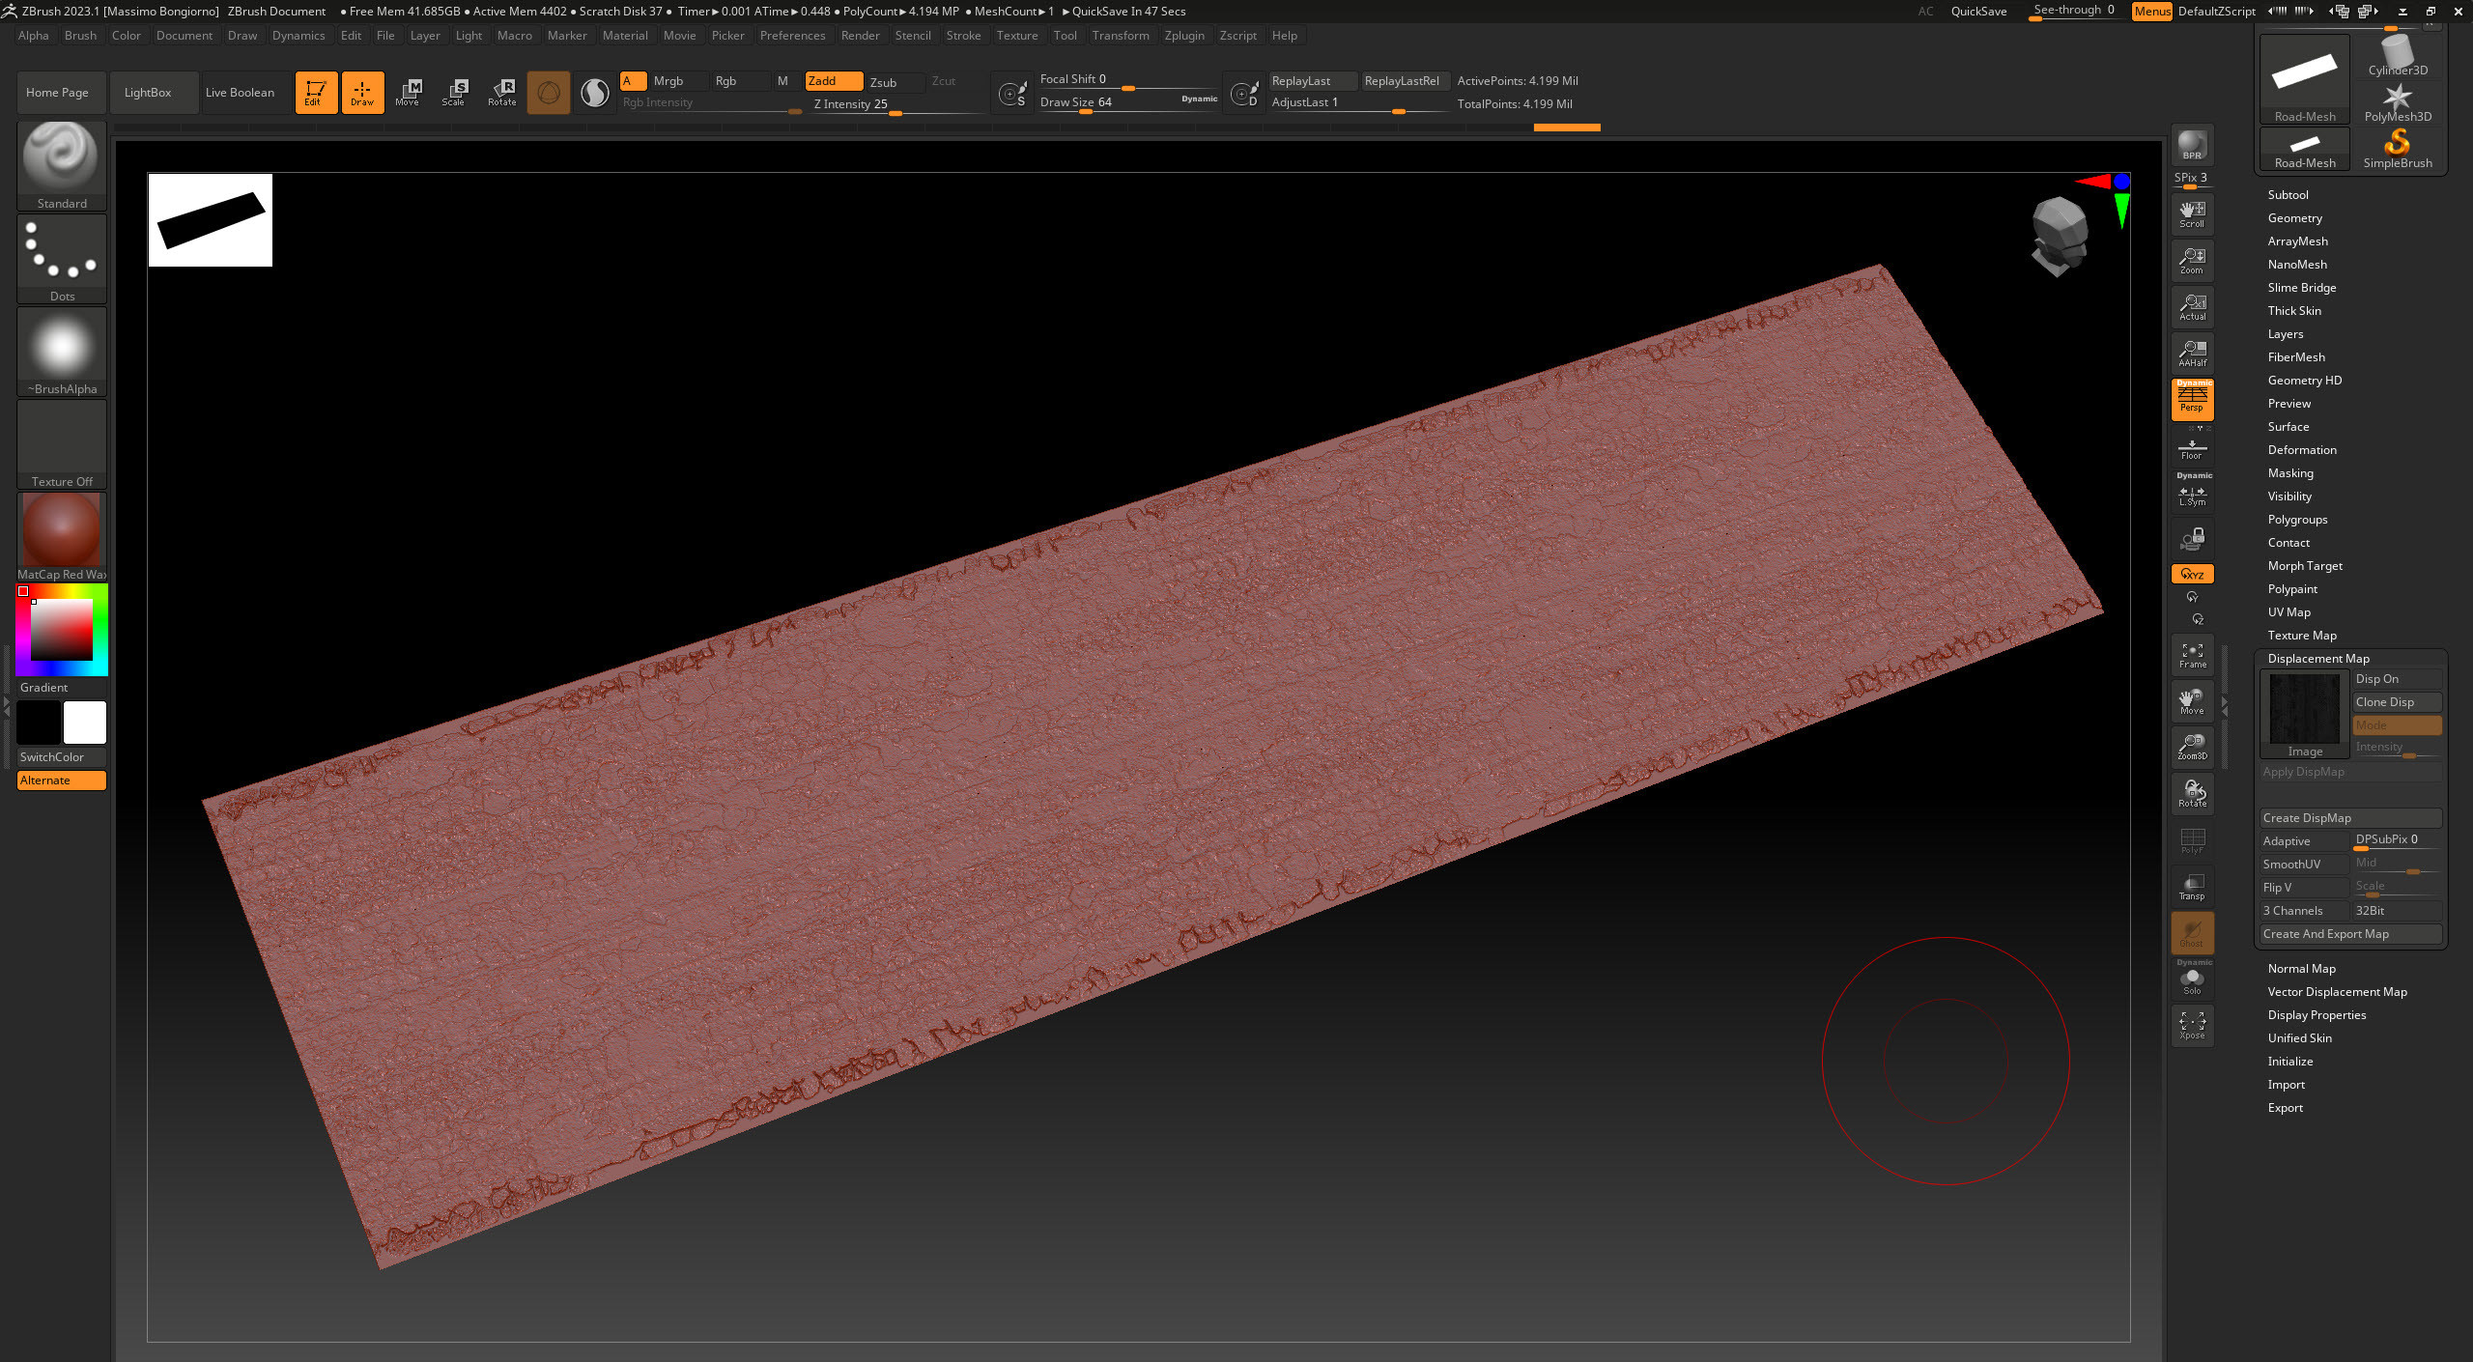The image size is (2473, 1362).
Task: Expand the Subtool palette section
Action: (x=2288, y=195)
